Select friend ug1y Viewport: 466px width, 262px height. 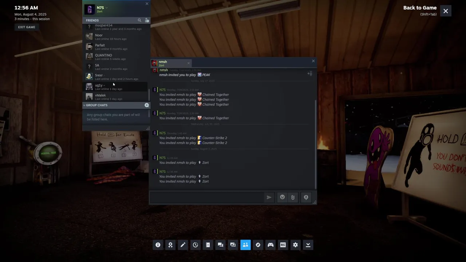click(x=116, y=87)
